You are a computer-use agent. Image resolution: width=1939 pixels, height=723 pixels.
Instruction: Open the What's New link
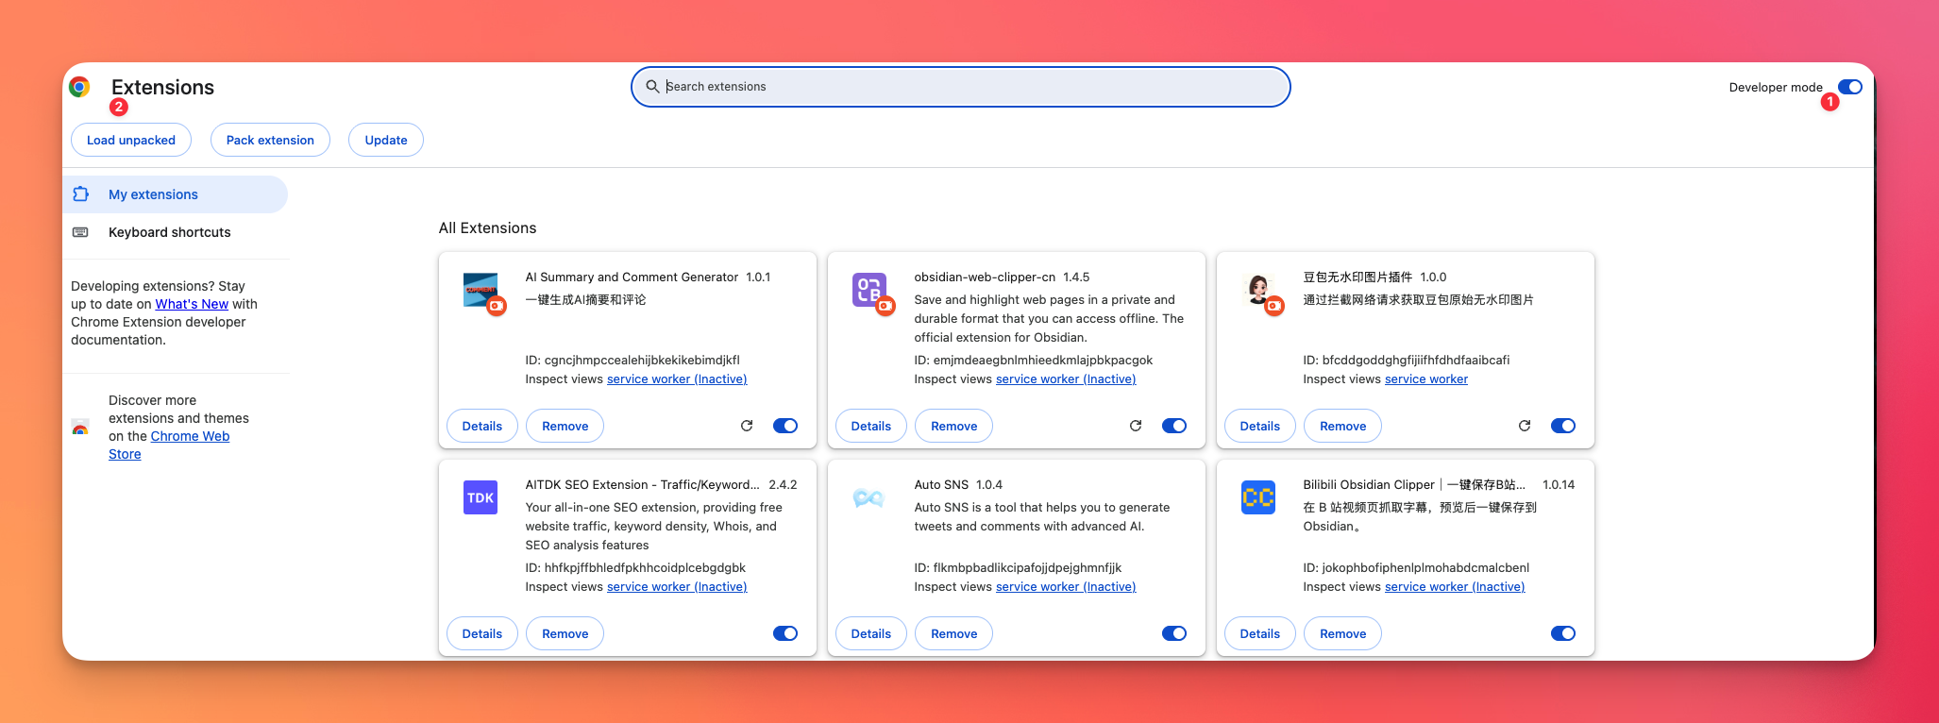[x=192, y=304]
